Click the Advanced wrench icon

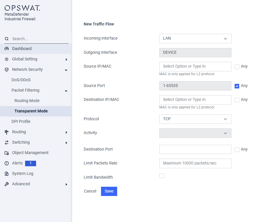click(7, 184)
